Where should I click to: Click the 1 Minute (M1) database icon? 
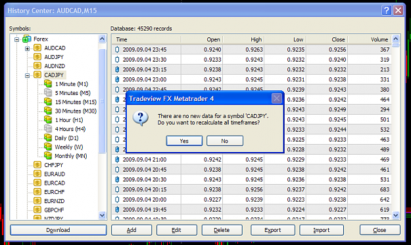(48, 84)
